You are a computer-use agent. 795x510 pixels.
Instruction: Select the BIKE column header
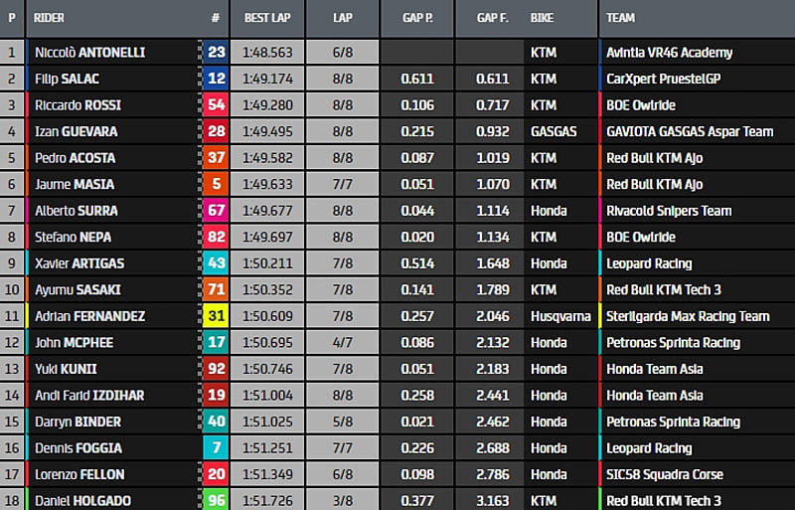543,19
